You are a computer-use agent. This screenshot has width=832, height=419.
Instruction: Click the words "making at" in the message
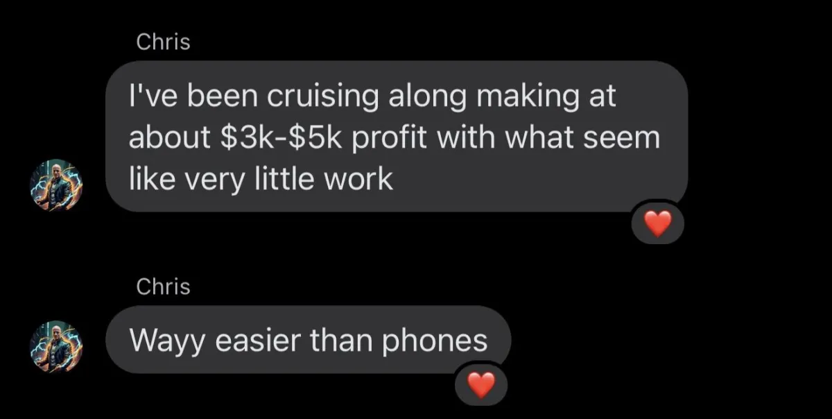pyautogui.click(x=545, y=98)
